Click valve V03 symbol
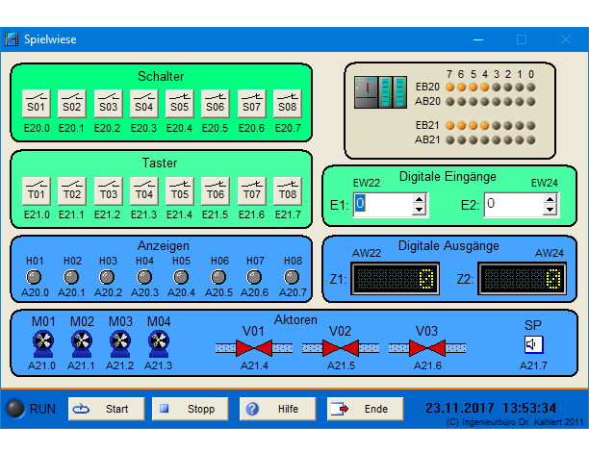Viewport: 589px width, 453px height. [x=427, y=348]
